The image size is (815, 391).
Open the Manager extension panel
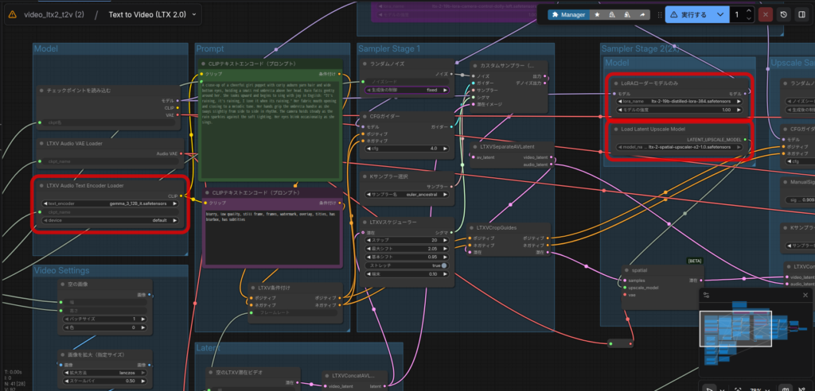click(x=568, y=14)
